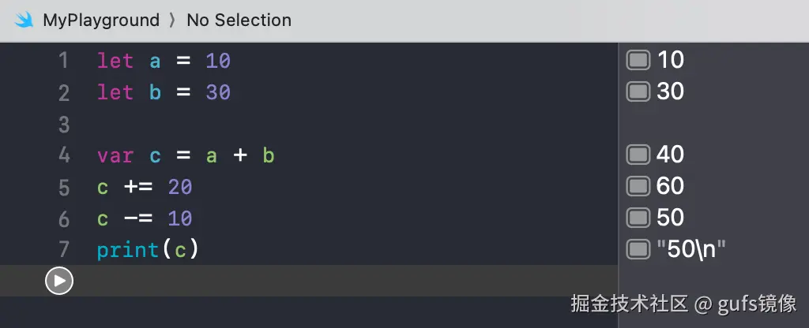Run the playground with the play button
The height and width of the screenshot is (328, 809).
pos(59,281)
